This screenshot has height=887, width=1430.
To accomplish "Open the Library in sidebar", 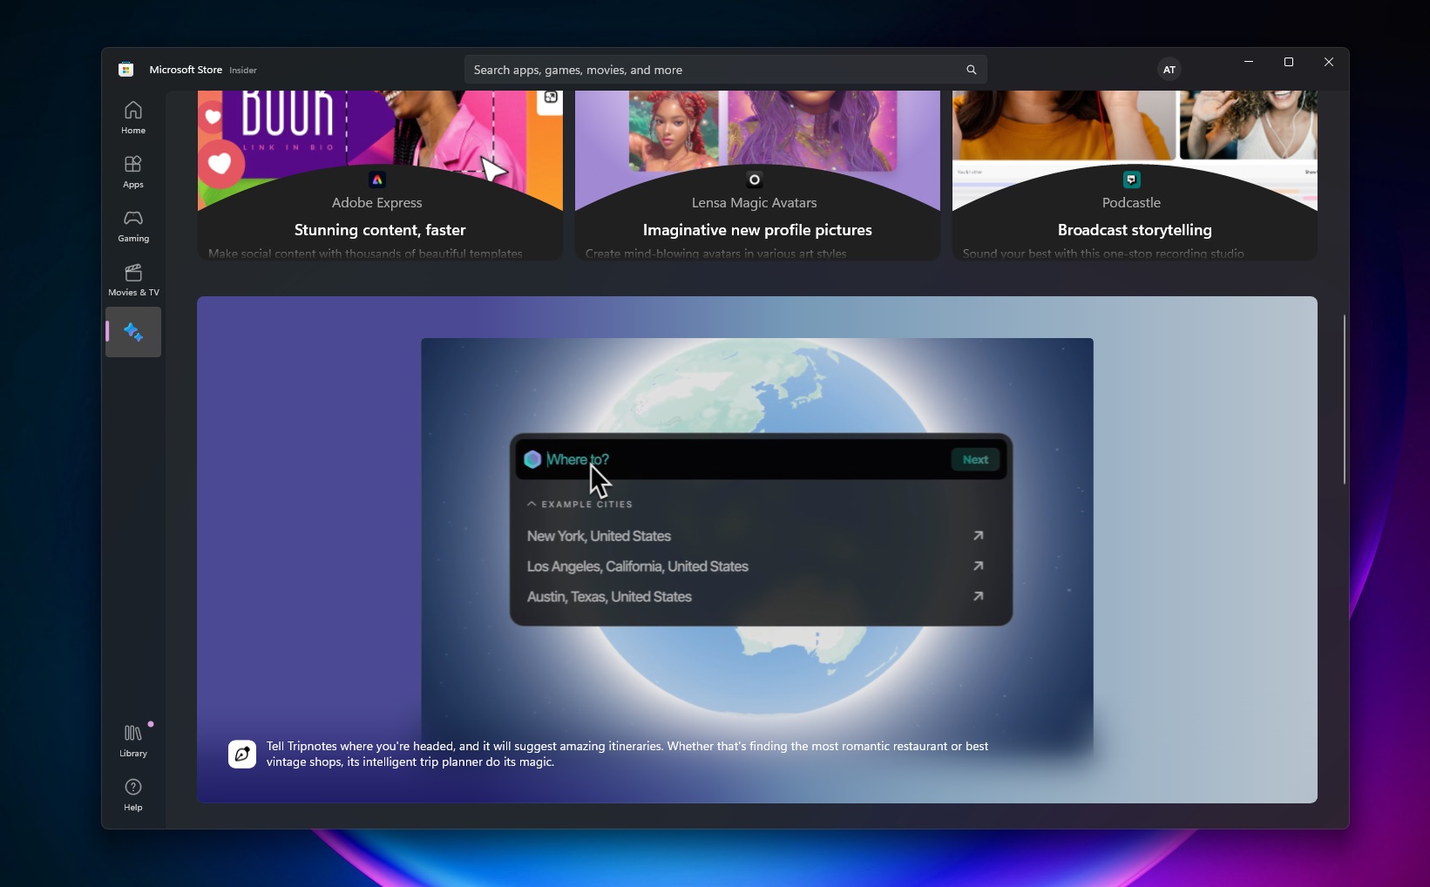I will (x=133, y=741).
